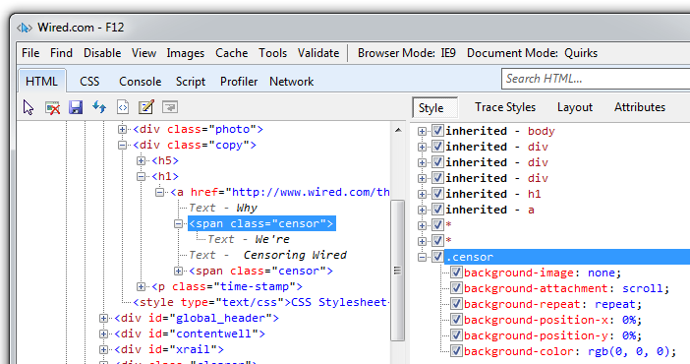Toggle the word wrap icon
Screen dimensions: 690x364
[170, 107]
